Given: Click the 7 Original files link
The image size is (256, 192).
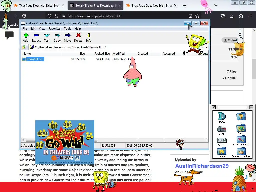Looking at the screenshot, I should [x=229, y=78].
